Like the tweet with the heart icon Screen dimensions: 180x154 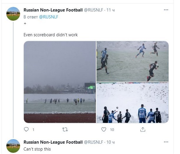(x=104, y=130)
